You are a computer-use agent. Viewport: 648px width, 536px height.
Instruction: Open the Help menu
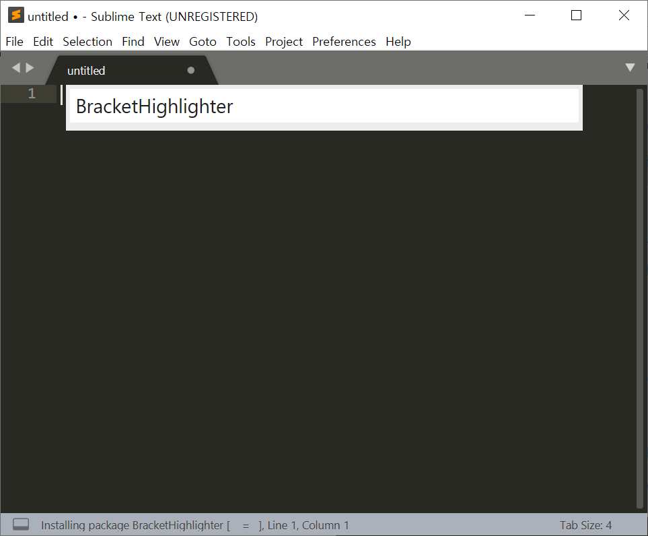point(398,42)
